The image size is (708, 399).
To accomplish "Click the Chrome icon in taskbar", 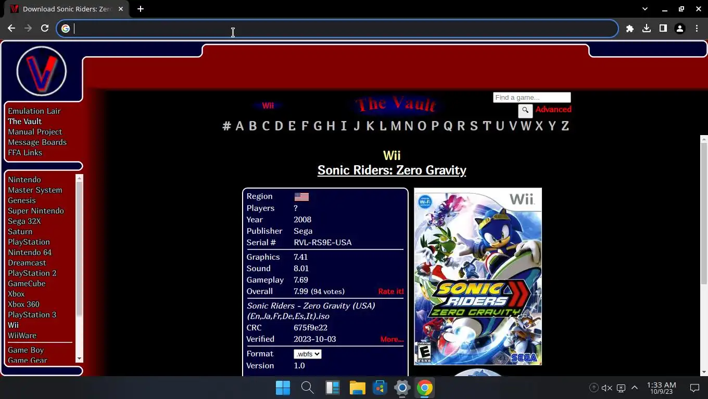I will pyautogui.click(x=425, y=388).
